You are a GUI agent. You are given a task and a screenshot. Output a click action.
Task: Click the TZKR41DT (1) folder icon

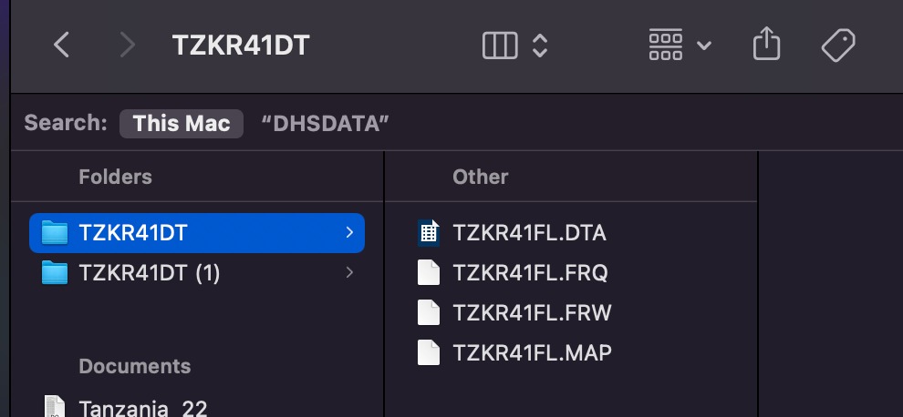click(x=55, y=272)
